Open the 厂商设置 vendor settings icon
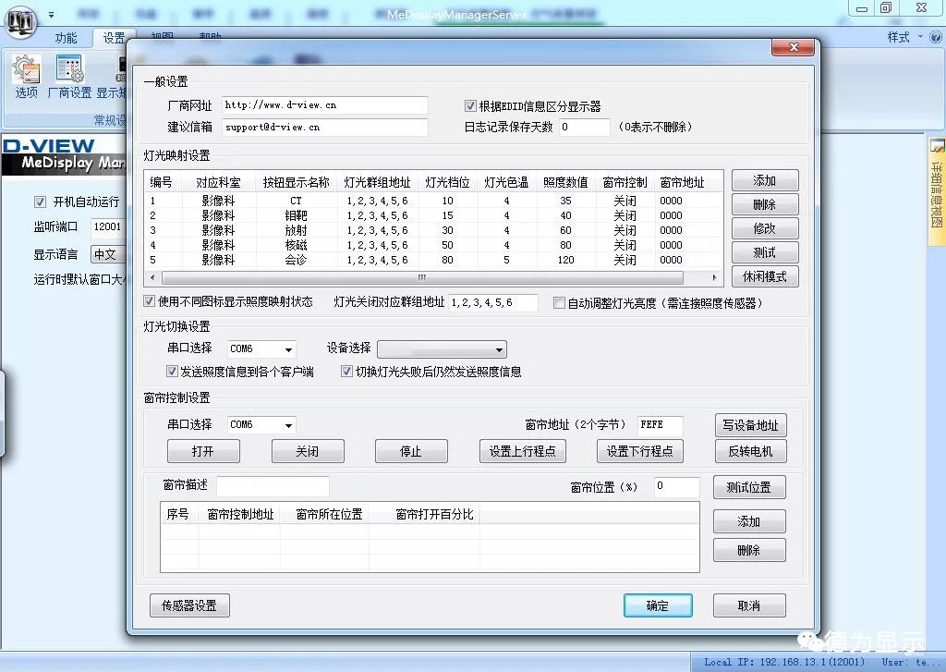Image resolution: width=946 pixels, height=672 pixels. tap(69, 77)
